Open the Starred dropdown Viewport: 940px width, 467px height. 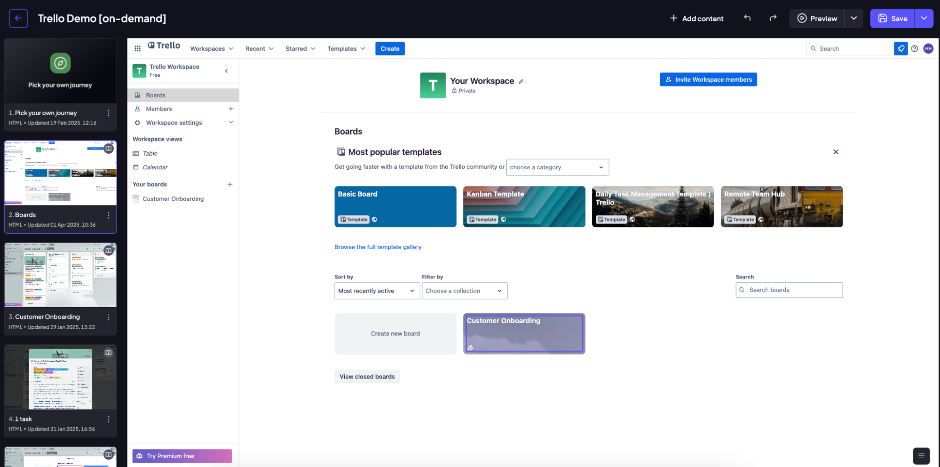point(300,48)
